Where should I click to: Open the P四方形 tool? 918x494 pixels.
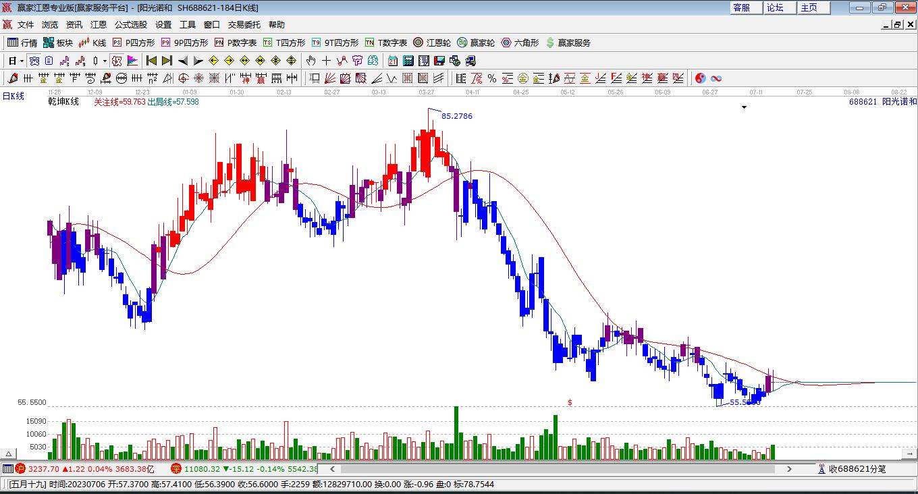click(134, 43)
